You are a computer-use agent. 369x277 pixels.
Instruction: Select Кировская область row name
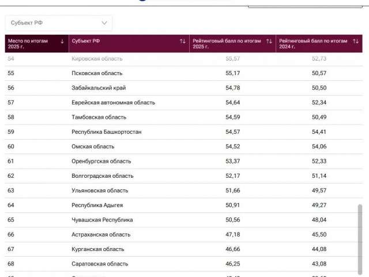coord(97,59)
